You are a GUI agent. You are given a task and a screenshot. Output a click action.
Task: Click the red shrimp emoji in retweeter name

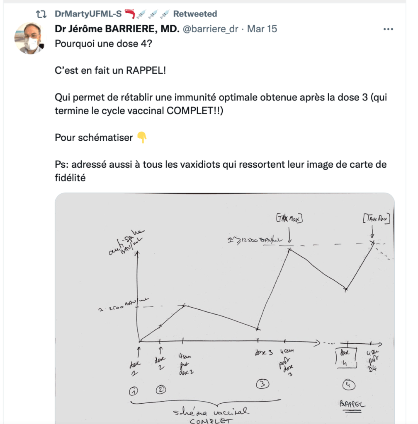(130, 14)
